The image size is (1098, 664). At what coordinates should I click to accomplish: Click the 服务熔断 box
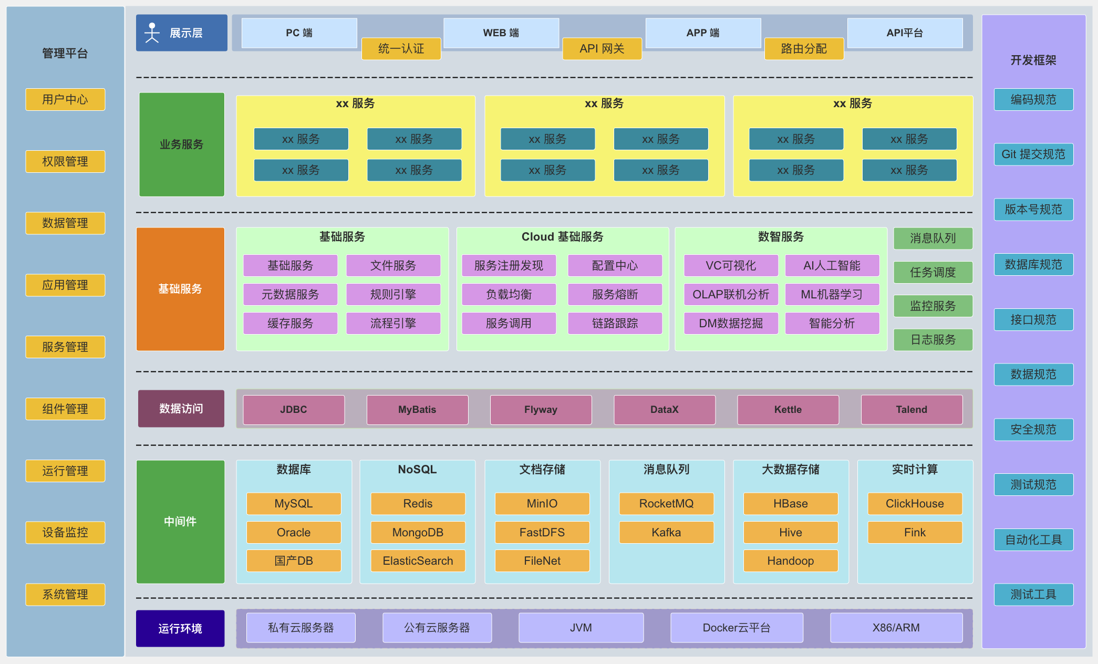[x=615, y=295]
